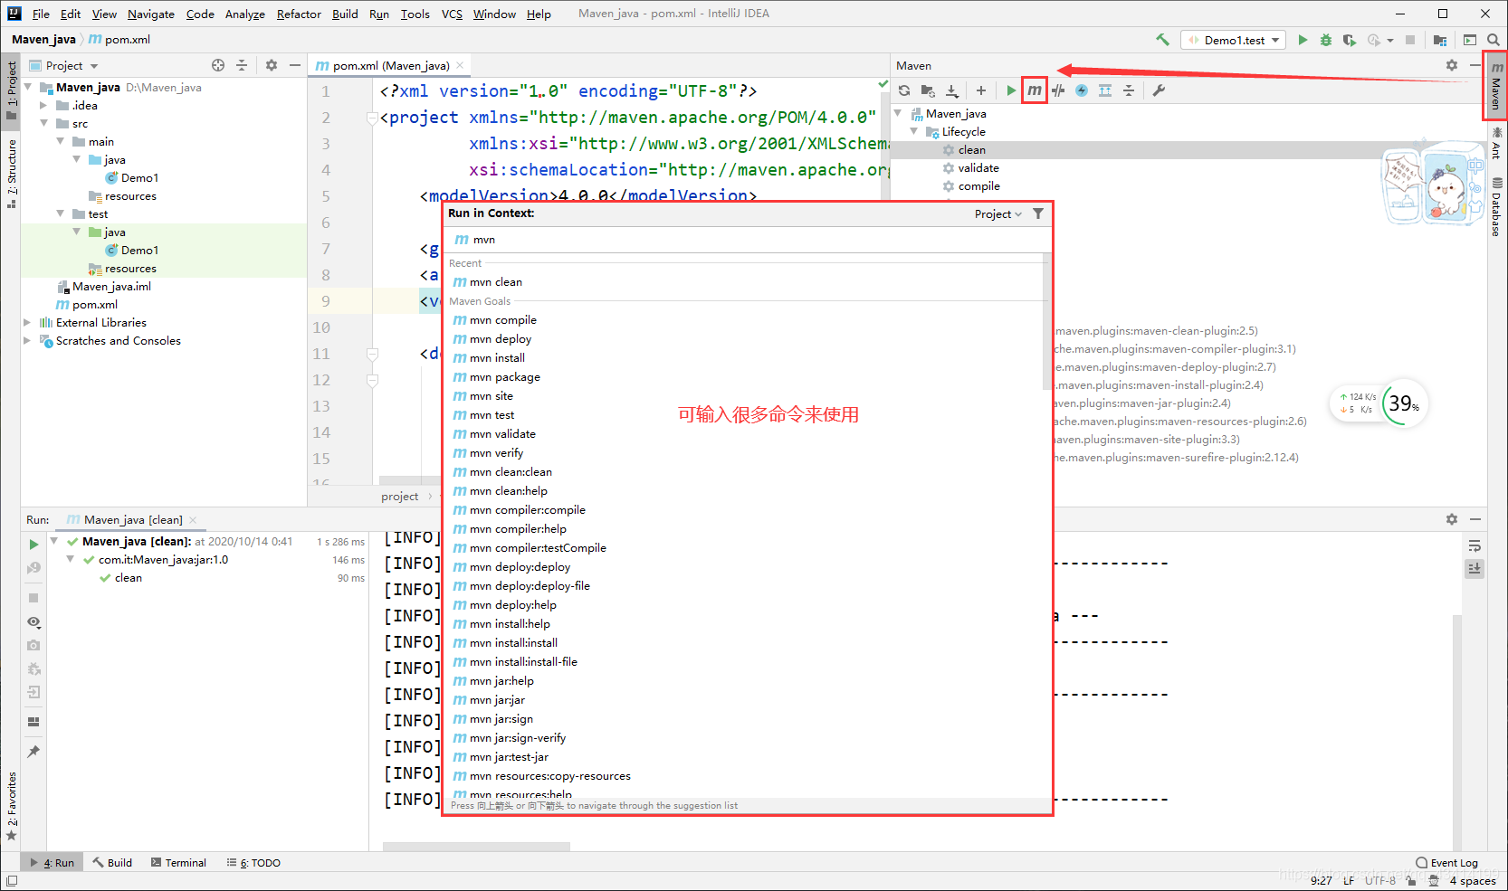Screen dimensions: 1508x891
Task: Rerun Maven_java [clean] in the Run panel
Action: [x=33, y=545]
